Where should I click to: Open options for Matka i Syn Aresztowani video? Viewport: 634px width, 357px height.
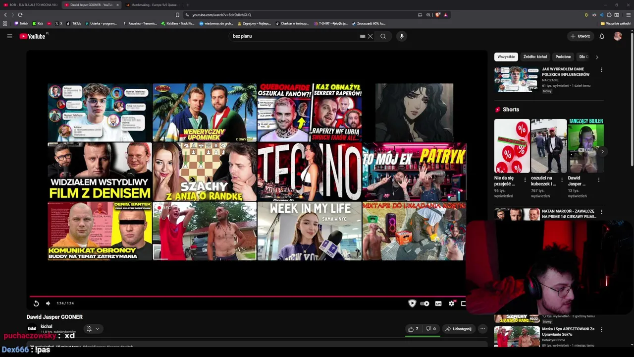(x=601, y=329)
